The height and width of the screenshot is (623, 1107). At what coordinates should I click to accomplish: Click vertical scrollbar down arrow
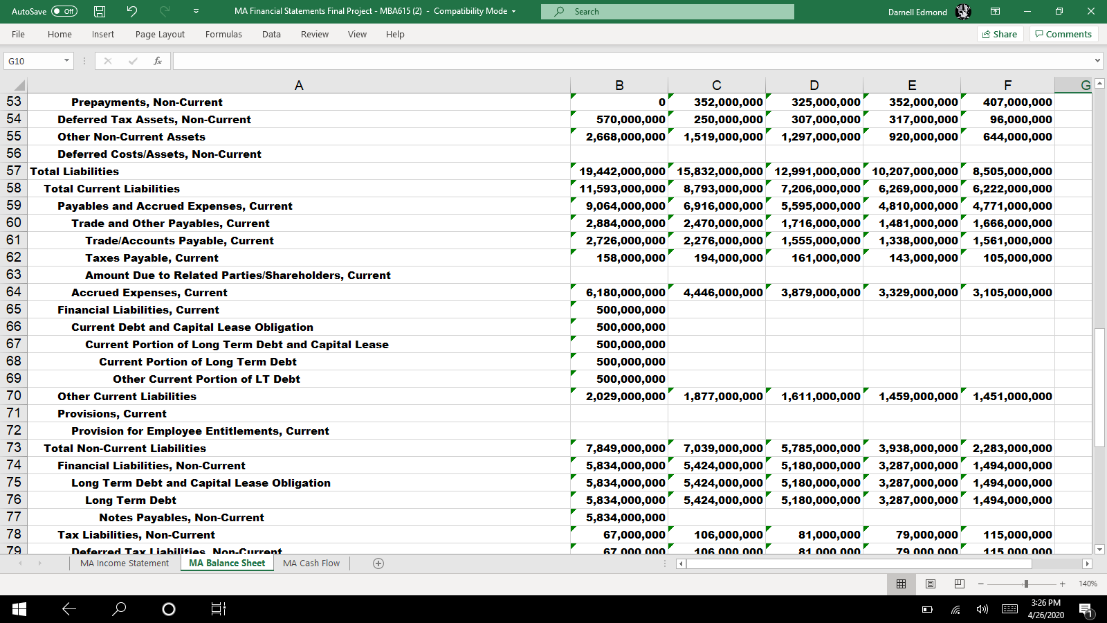[1099, 549]
